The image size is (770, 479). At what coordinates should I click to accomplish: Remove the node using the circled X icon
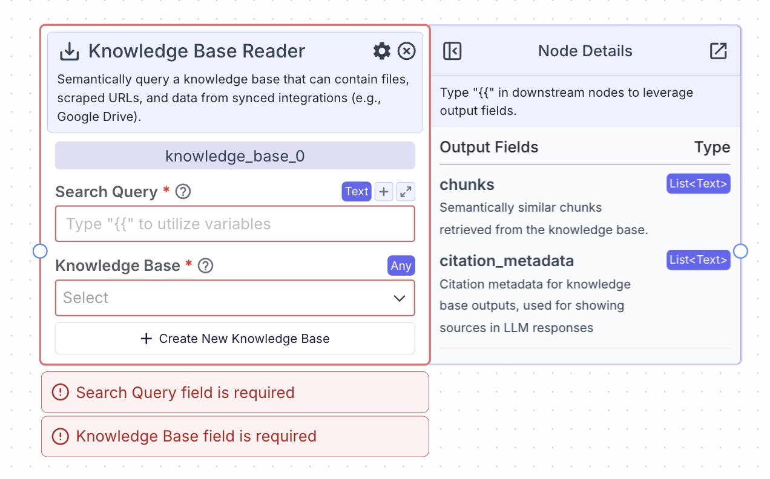[x=406, y=51]
